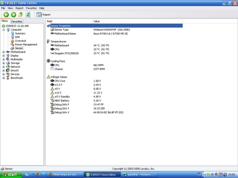Click the Display monitor icon in the tree
The width and height of the screenshot is (238, 178).
[x=8, y=56]
